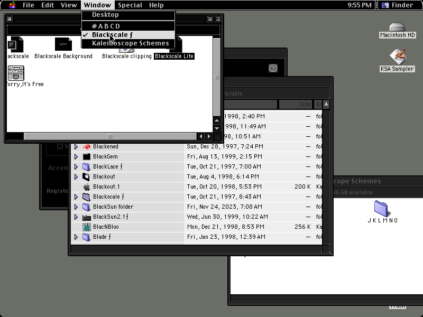Select the J K L M N O folder
The width and height of the screenshot is (423, 317).
point(381,208)
